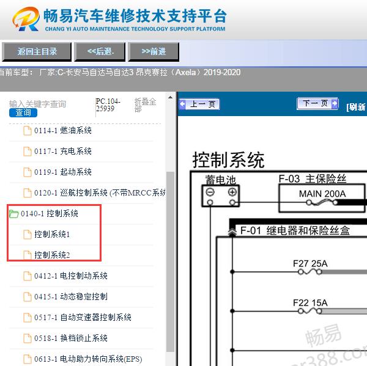Select the 控制系统1 page
The height and width of the screenshot is (366, 367).
pos(52,235)
